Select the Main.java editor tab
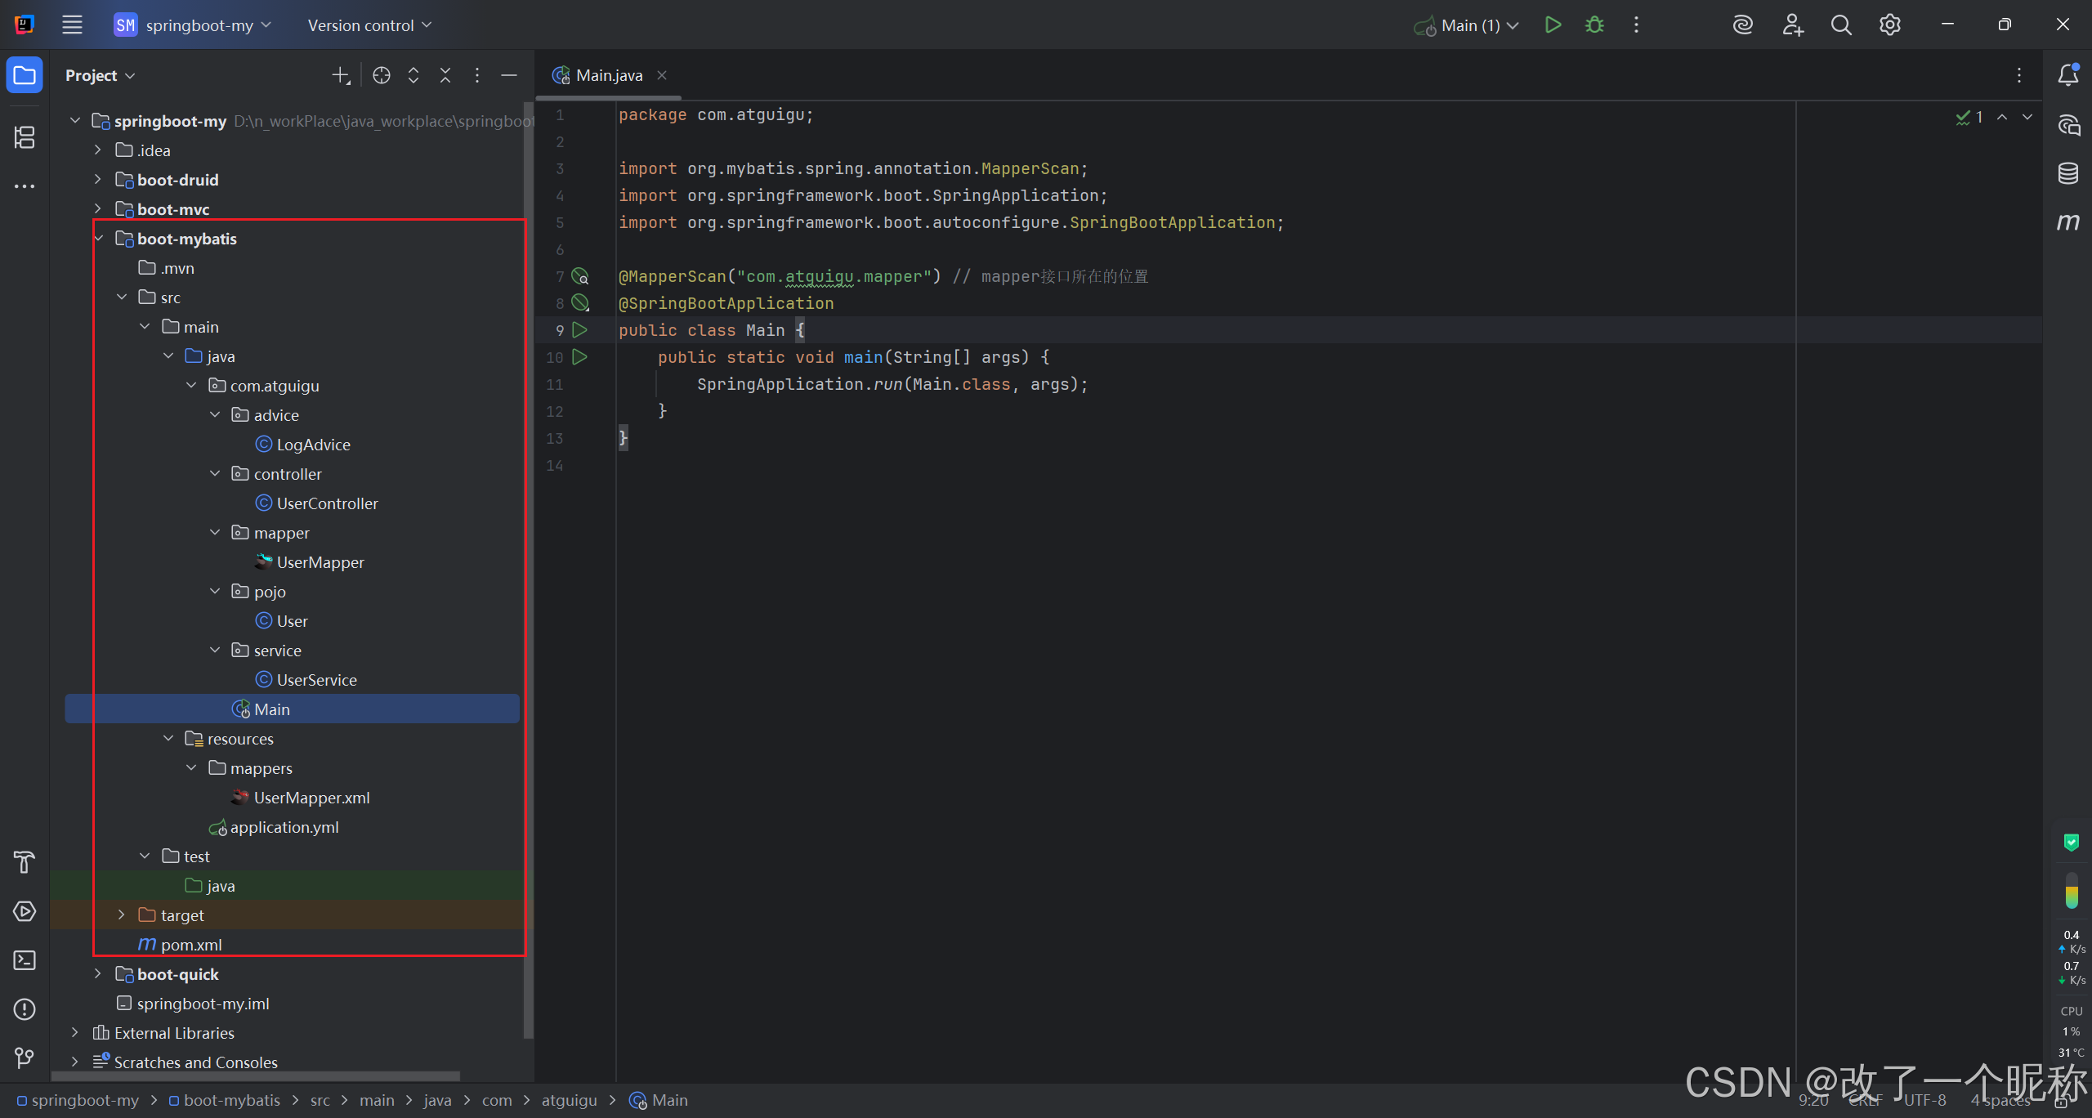Screen dimensions: 2092x1118 (608, 75)
